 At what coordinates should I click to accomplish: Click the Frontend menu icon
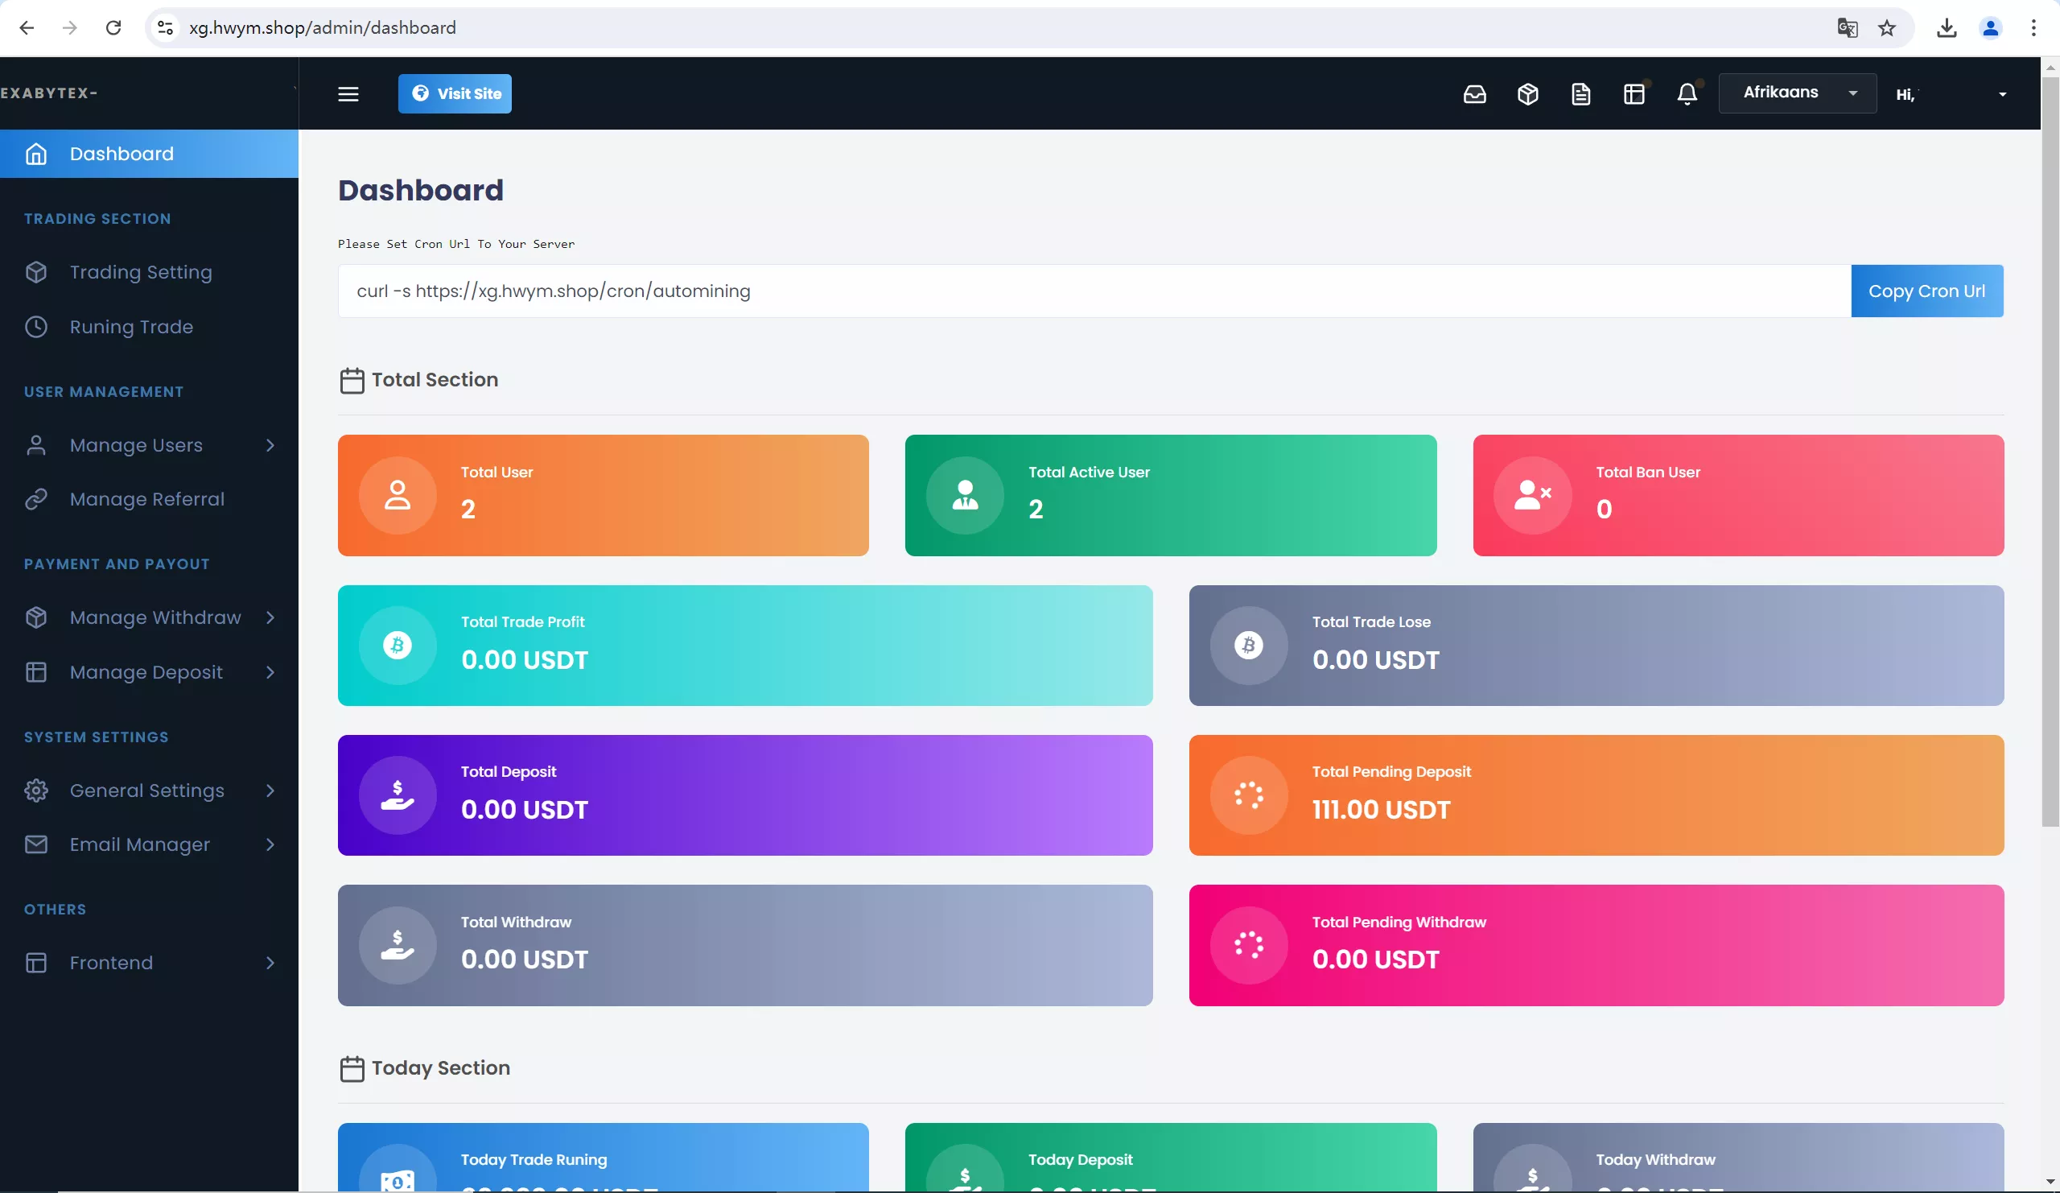(35, 963)
